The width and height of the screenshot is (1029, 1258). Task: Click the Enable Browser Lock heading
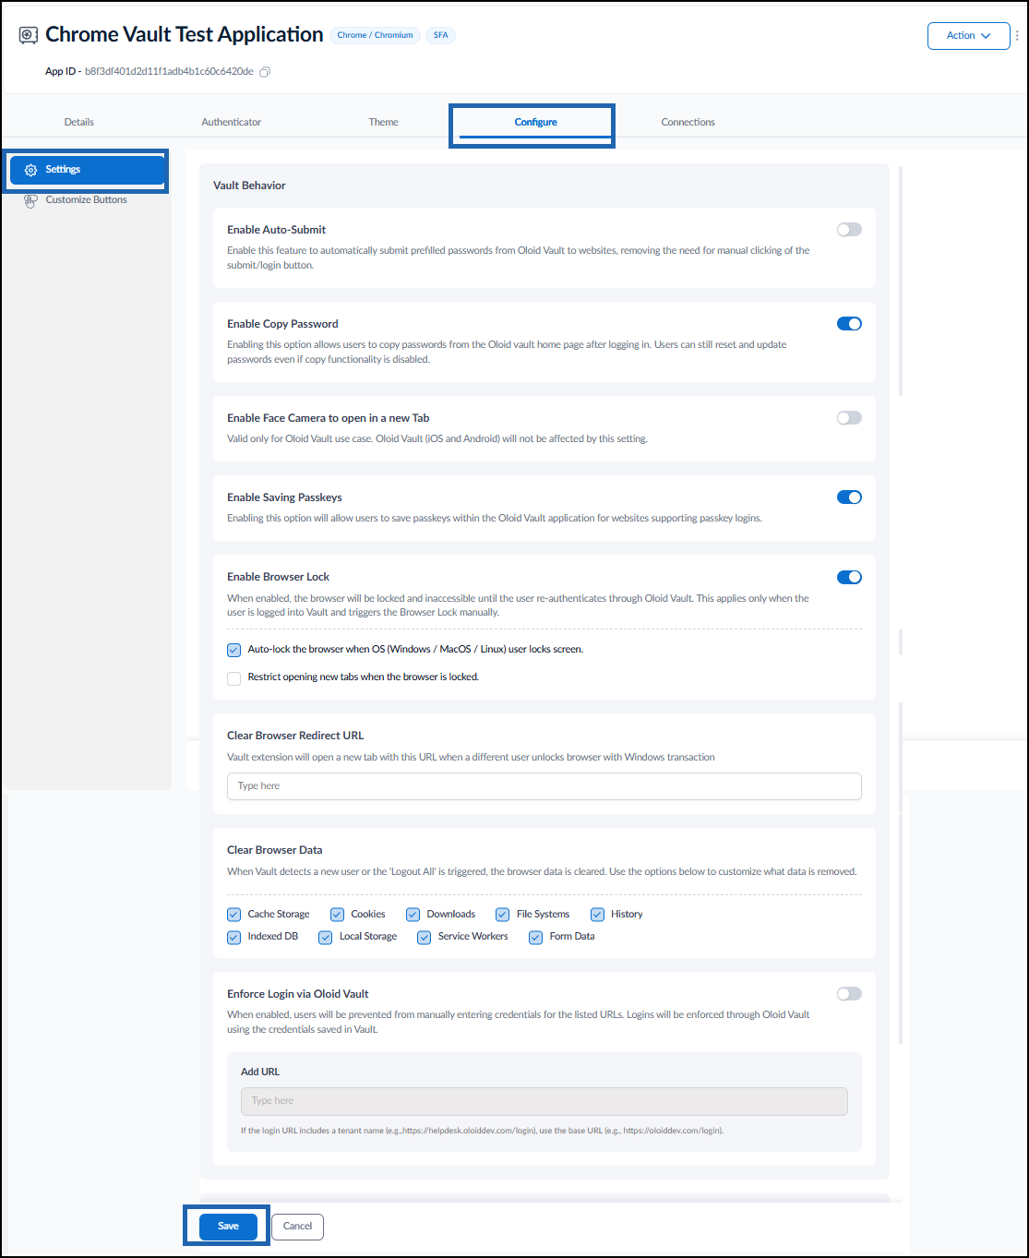pos(279,577)
